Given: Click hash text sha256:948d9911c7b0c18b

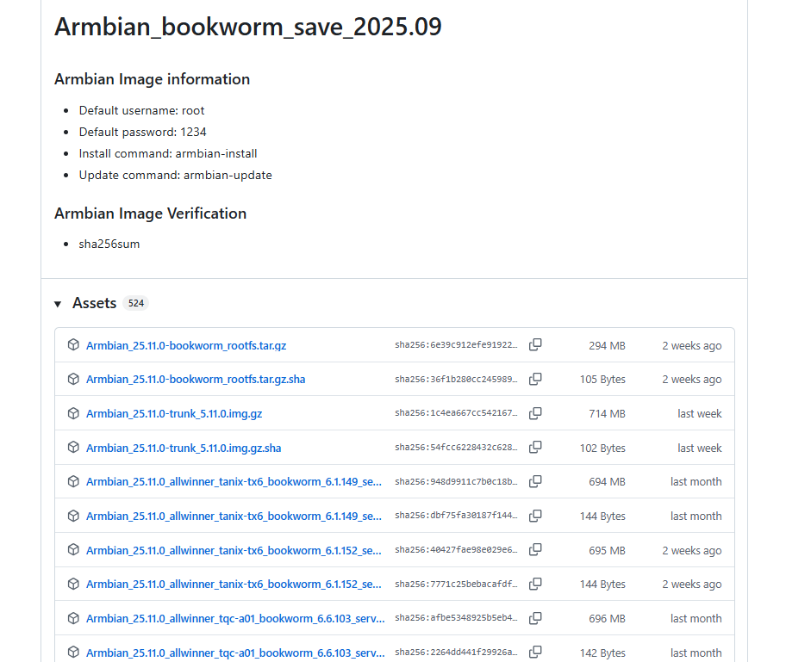Looking at the screenshot, I should click(x=456, y=481).
